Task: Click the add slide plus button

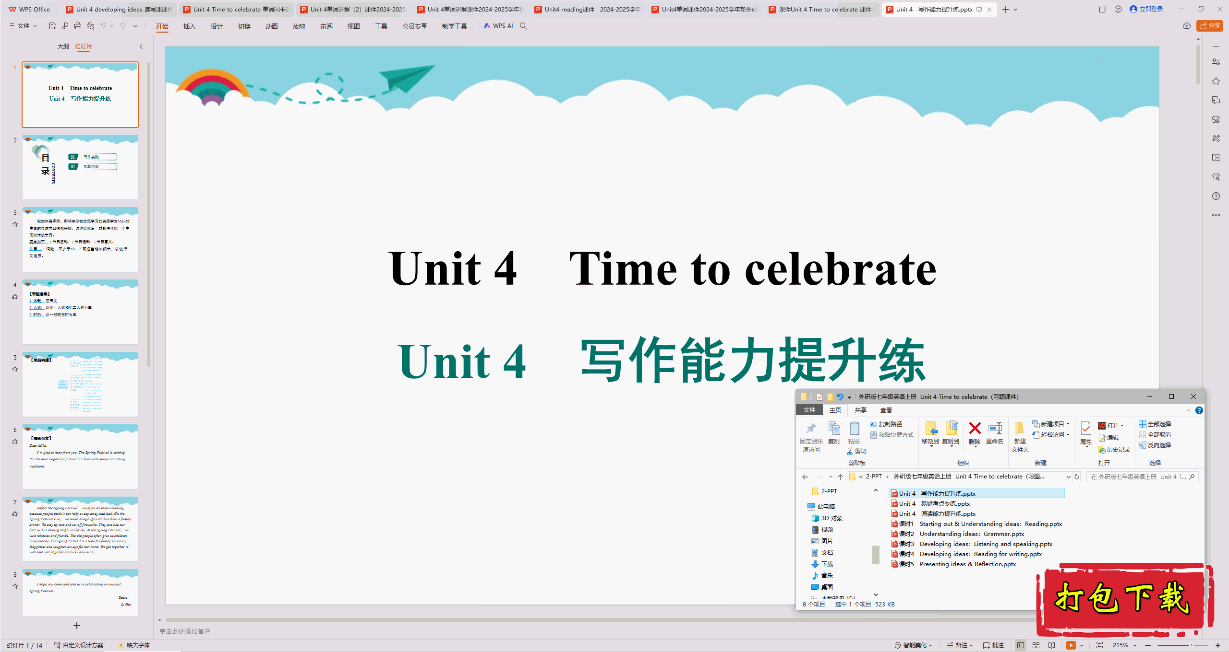Action: pyautogui.click(x=77, y=626)
